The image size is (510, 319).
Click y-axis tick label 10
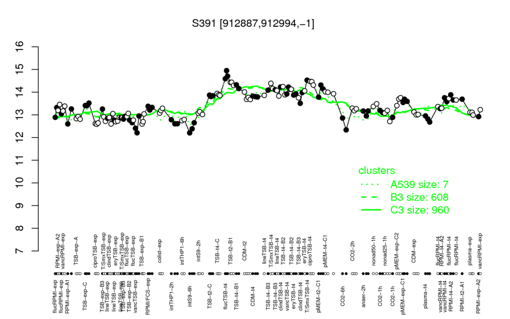[x=20, y=183]
